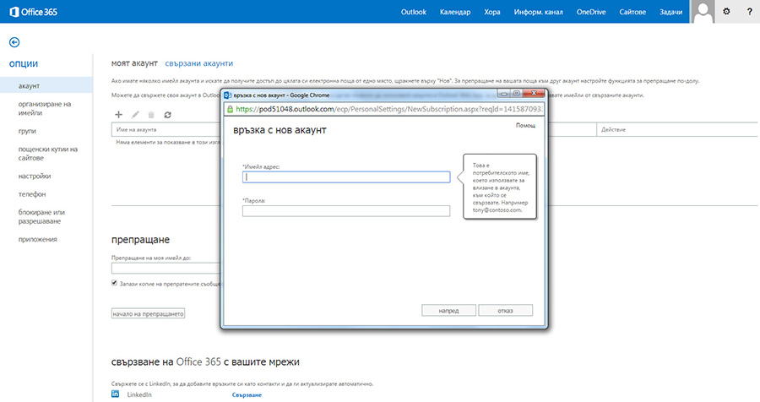Click the опции heading in sidebar
760x402 pixels.
[x=24, y=63]
